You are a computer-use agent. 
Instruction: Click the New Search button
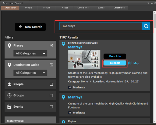pos(30,27)
